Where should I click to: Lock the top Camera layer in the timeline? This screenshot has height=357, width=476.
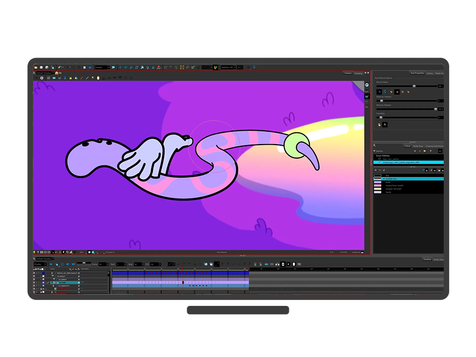41,273
